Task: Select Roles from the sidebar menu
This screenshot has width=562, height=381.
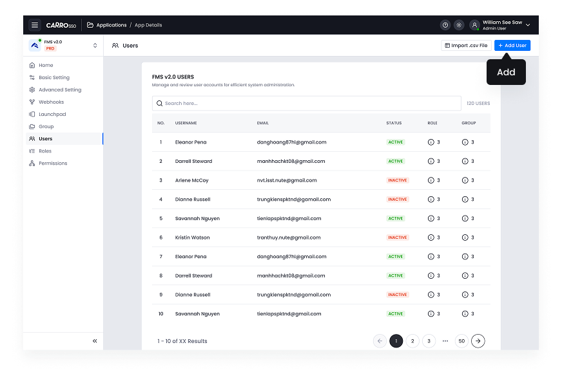Action: pos(44,151)
